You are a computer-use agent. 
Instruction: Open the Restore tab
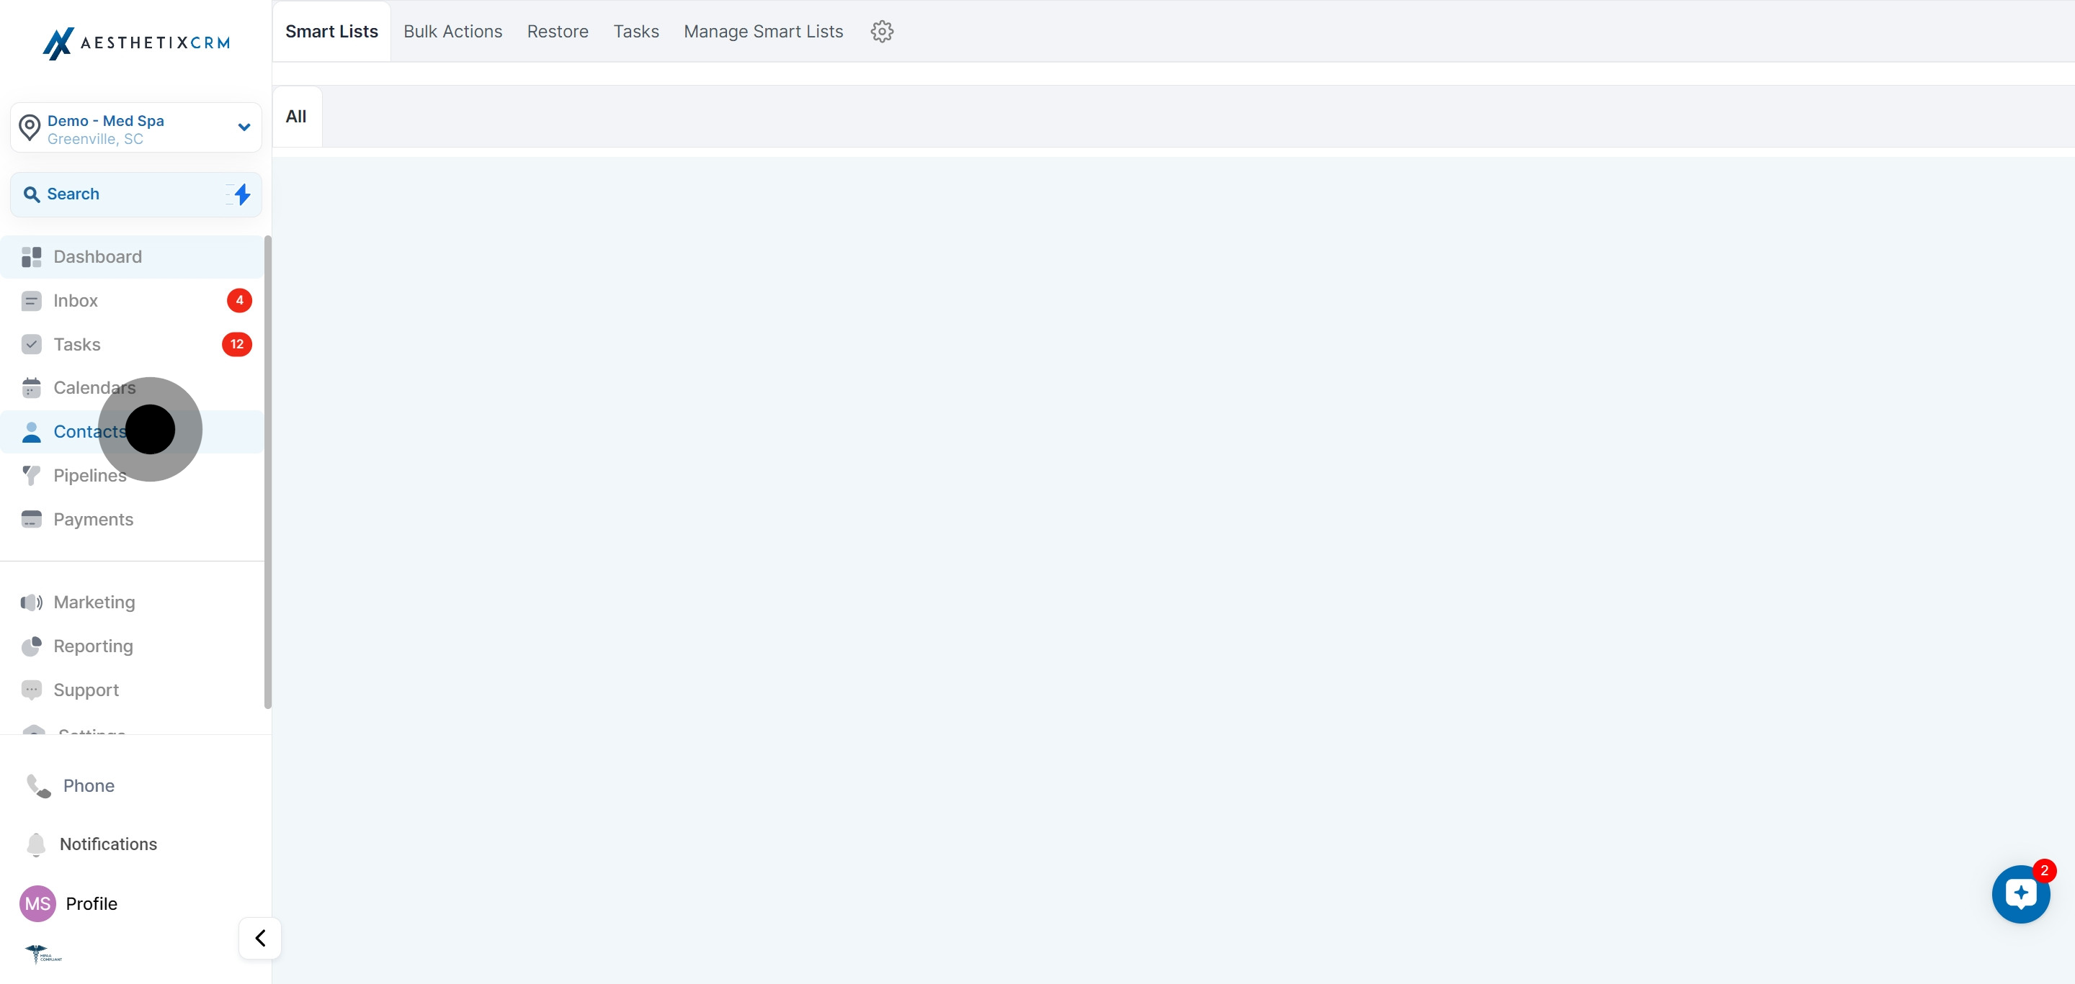(x=557, y=32)
